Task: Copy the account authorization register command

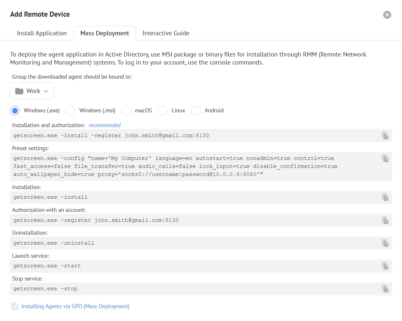Action: 385,220
